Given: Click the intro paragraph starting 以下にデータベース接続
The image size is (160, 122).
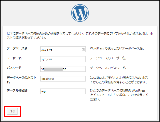Looking at the screenshot, I should [x=80, y=36].
